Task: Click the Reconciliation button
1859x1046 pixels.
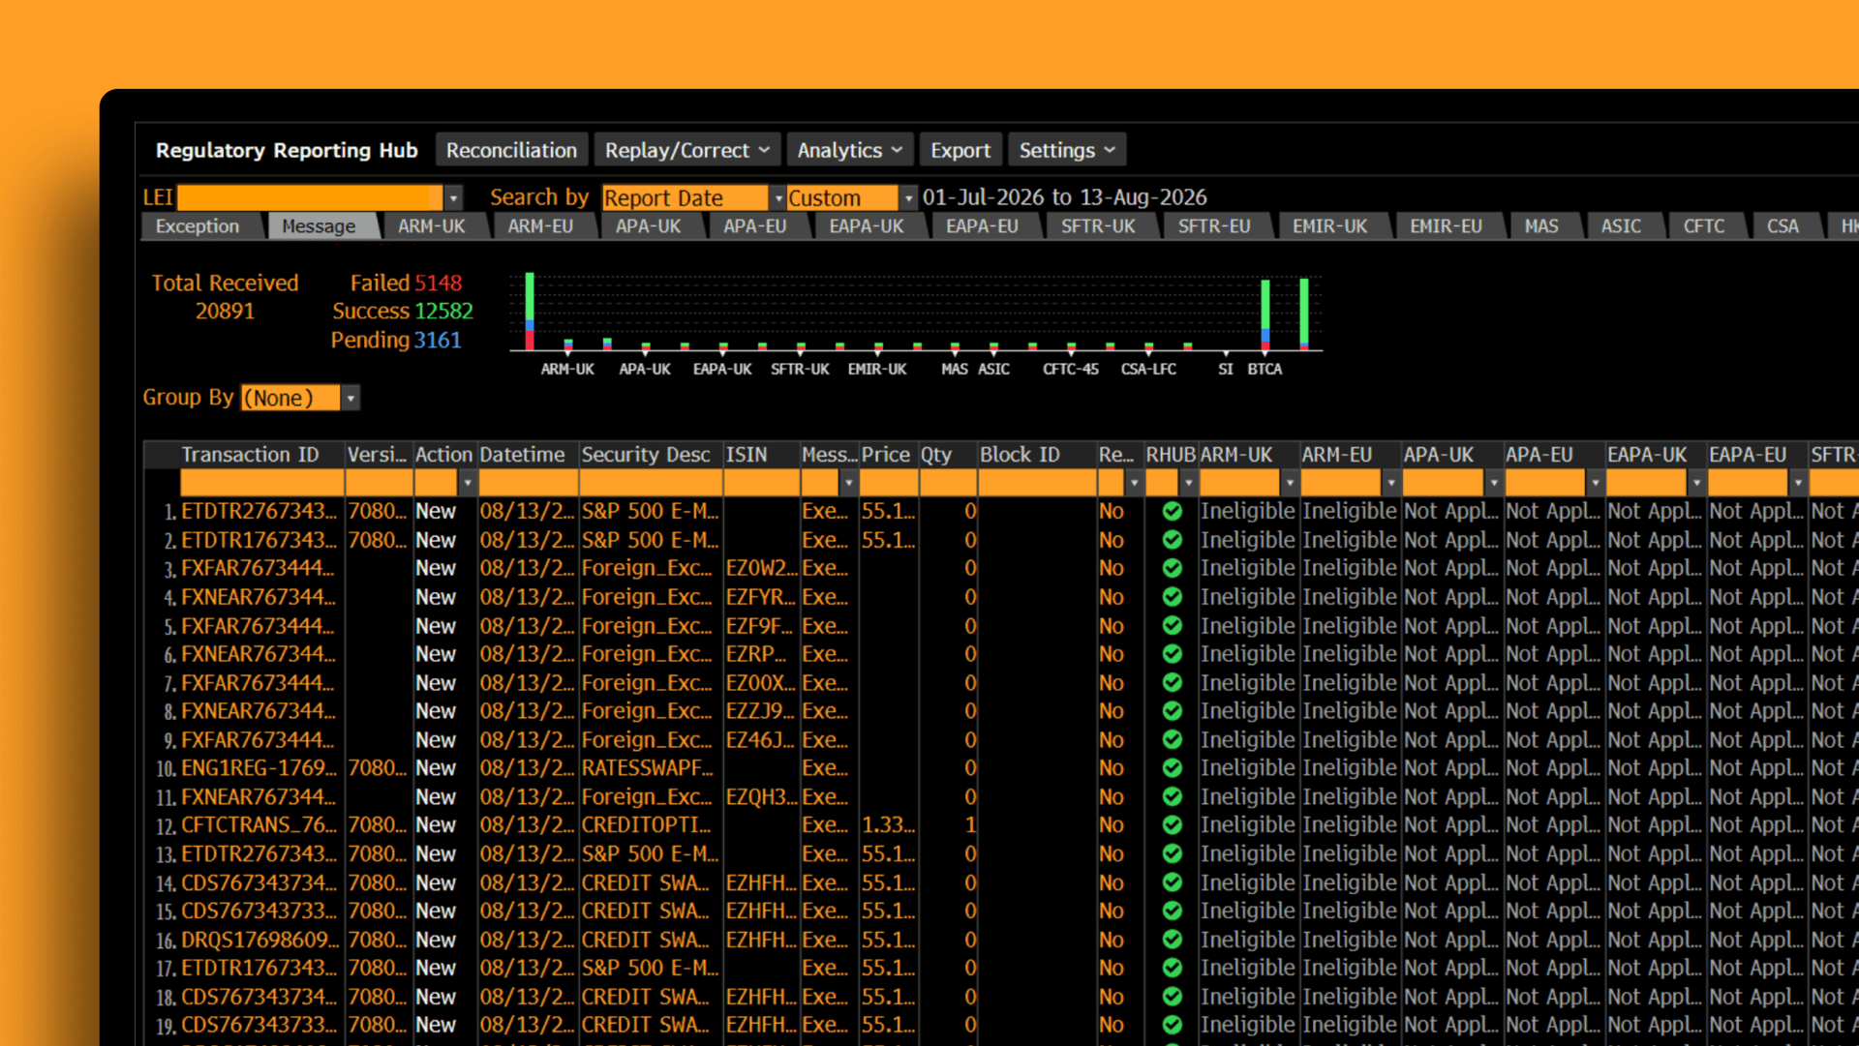Action: pyautogui.click(x=511, y=150)
